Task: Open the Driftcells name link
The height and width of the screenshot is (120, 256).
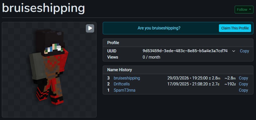Action: (122, 84)
